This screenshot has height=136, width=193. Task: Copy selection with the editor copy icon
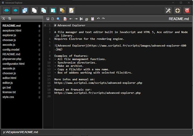[87, 19]
